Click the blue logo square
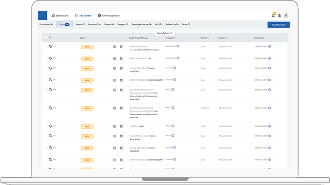The height and width of the screenshot is (185, 330). (x=43, y=16)
